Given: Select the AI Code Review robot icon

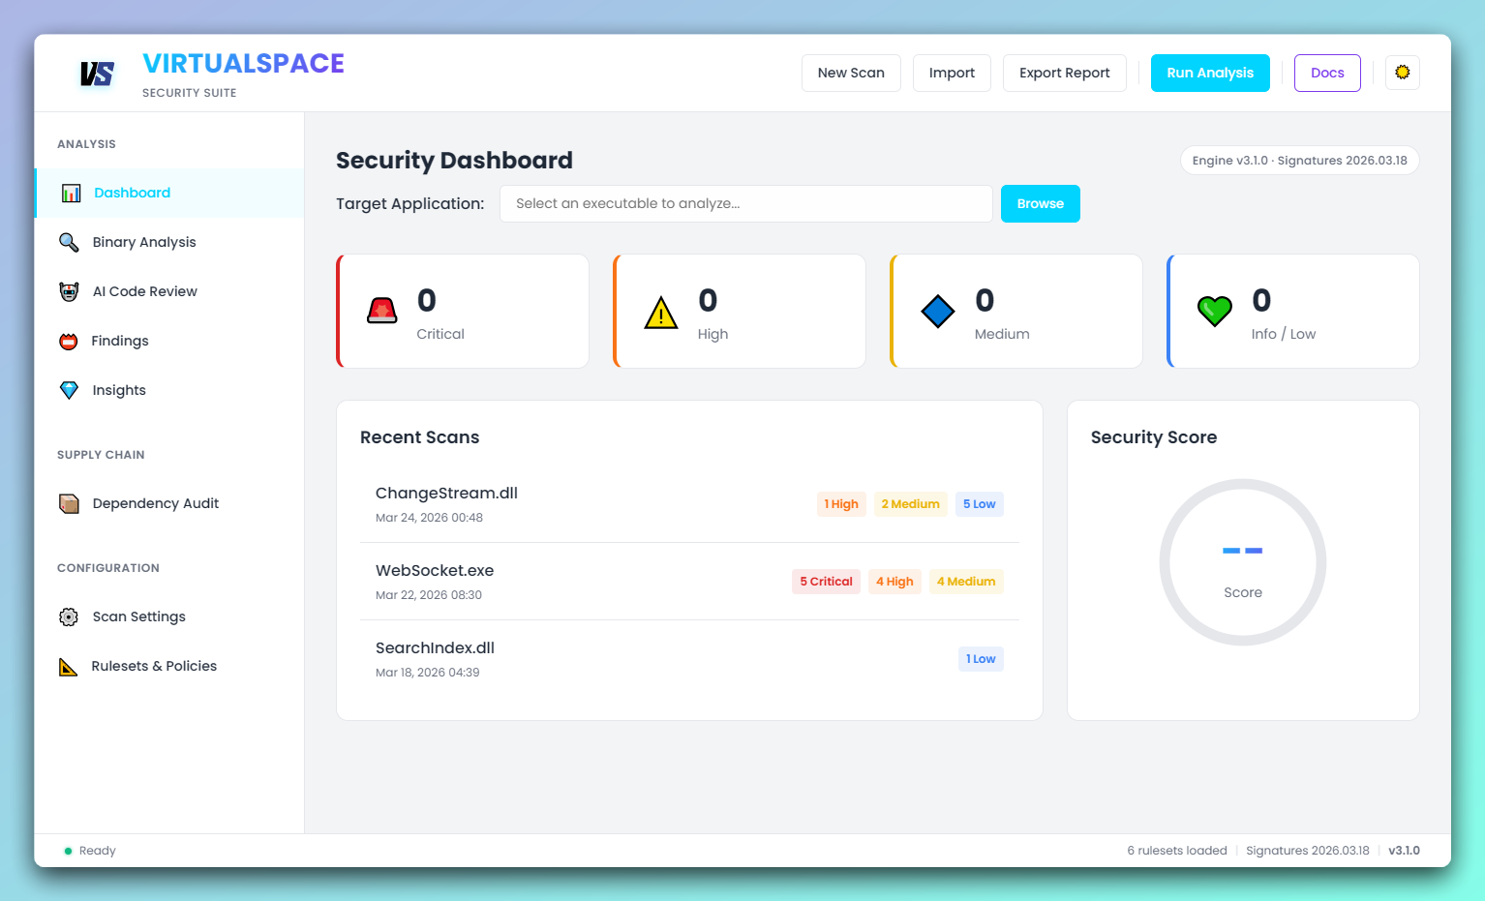Looking at the screenshot, I should pyautogui.click(x=69, y=291).
